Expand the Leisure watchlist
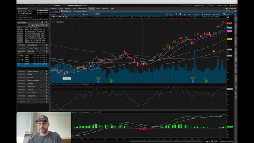This screenshot has width=254, height=143. tap(18, 90)
